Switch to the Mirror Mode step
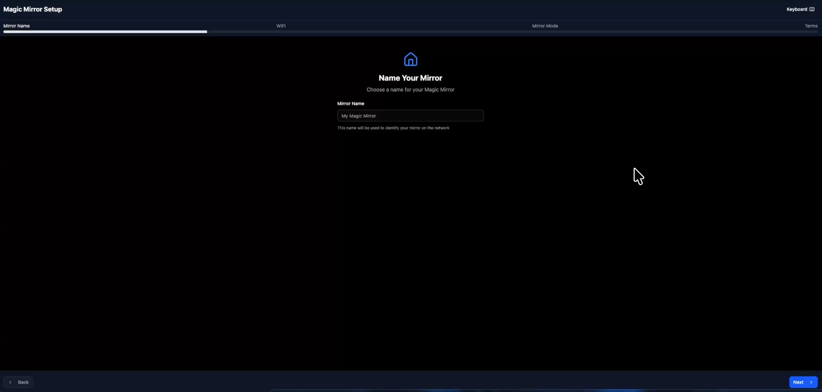The image size is (822, 392). pyautogui.click(x=545, y=26)
